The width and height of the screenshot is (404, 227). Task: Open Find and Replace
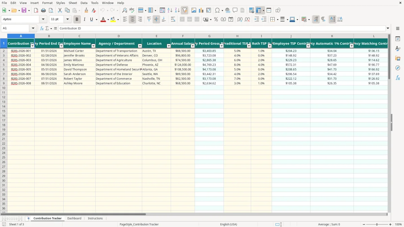click(125, 10)
